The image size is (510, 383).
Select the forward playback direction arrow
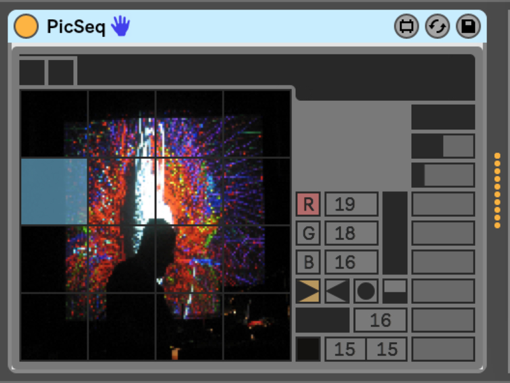[x=308, y=291]
